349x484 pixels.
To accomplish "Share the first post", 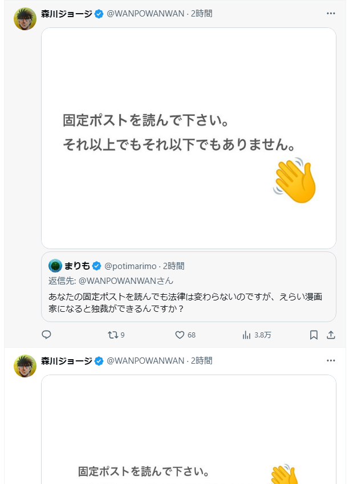I will [x=331, y=335].
